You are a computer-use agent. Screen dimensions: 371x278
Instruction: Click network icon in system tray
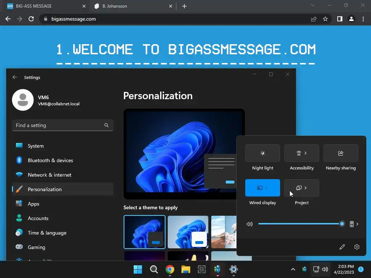316,269
